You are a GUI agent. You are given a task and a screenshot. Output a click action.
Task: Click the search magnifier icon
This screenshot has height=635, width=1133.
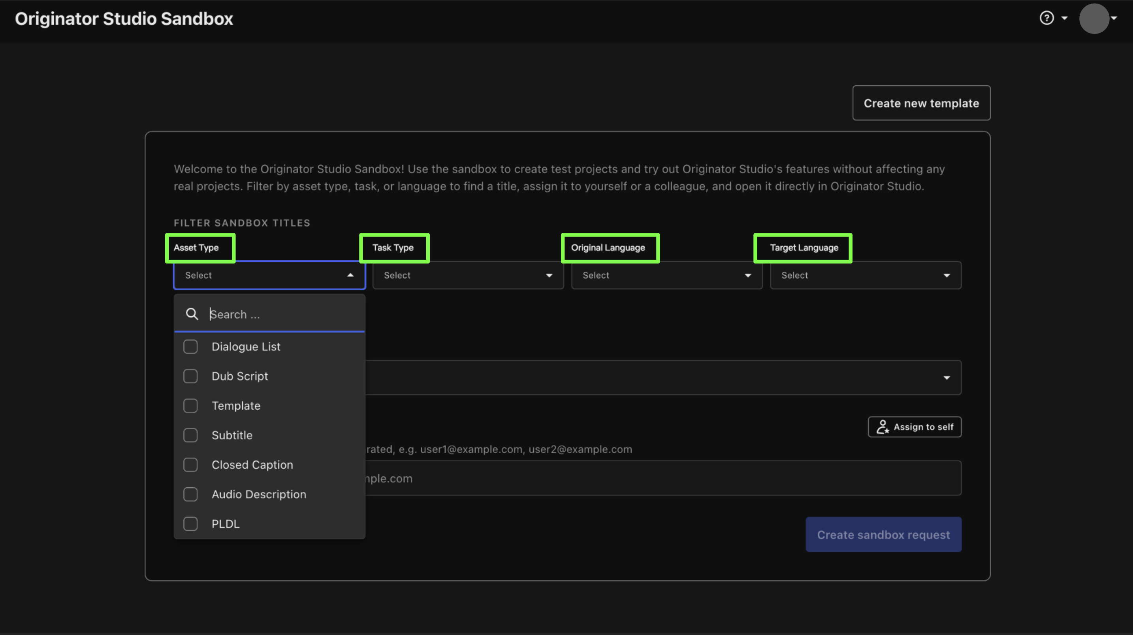tap(192, 314)
